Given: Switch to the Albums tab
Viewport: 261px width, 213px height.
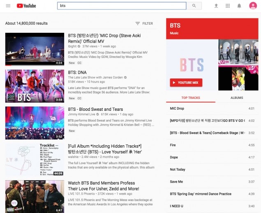Looking at the screenshot, I should (236, 98).
